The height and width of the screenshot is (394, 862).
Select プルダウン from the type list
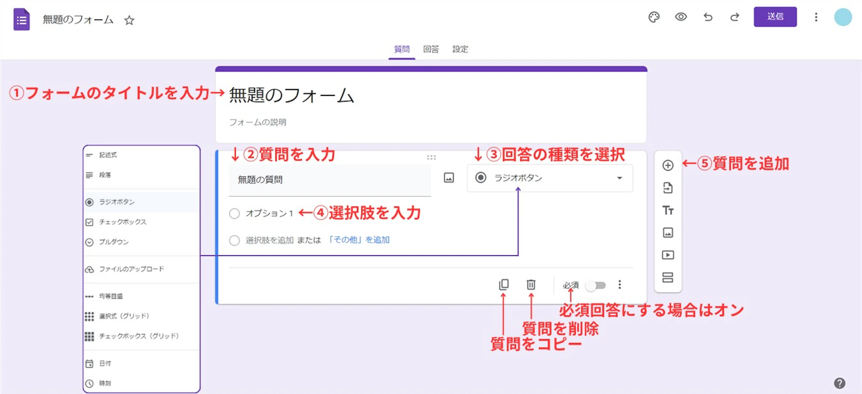pyautogui.click(x=114, y=242)
